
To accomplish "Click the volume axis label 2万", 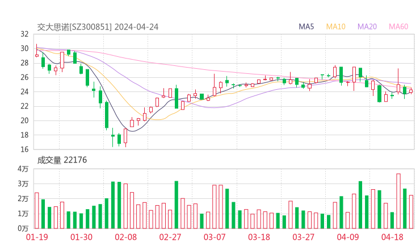I will click(23, 199).
